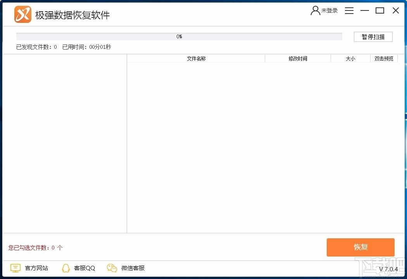This screenshot has height=279, width=407.
Task: Click the official website monitor icon
Action: click(x=15, y=268)
